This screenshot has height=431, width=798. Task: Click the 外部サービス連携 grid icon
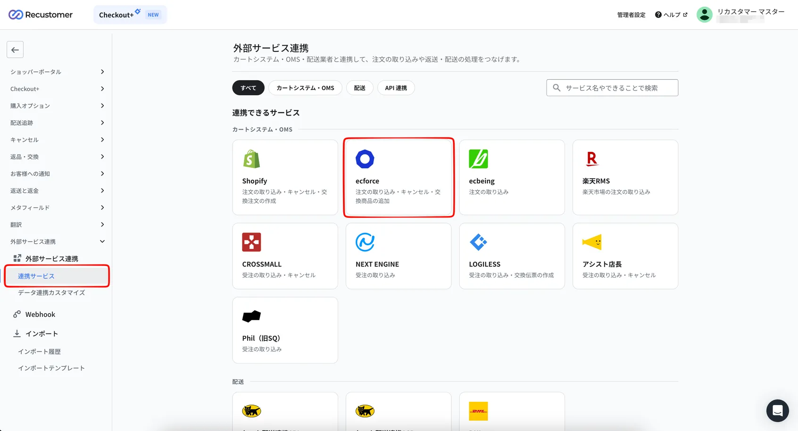(x=17, y=258)
